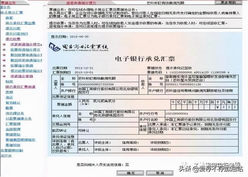
Task: Open the 票据签收 sidebar link
Action: (13, 145)
